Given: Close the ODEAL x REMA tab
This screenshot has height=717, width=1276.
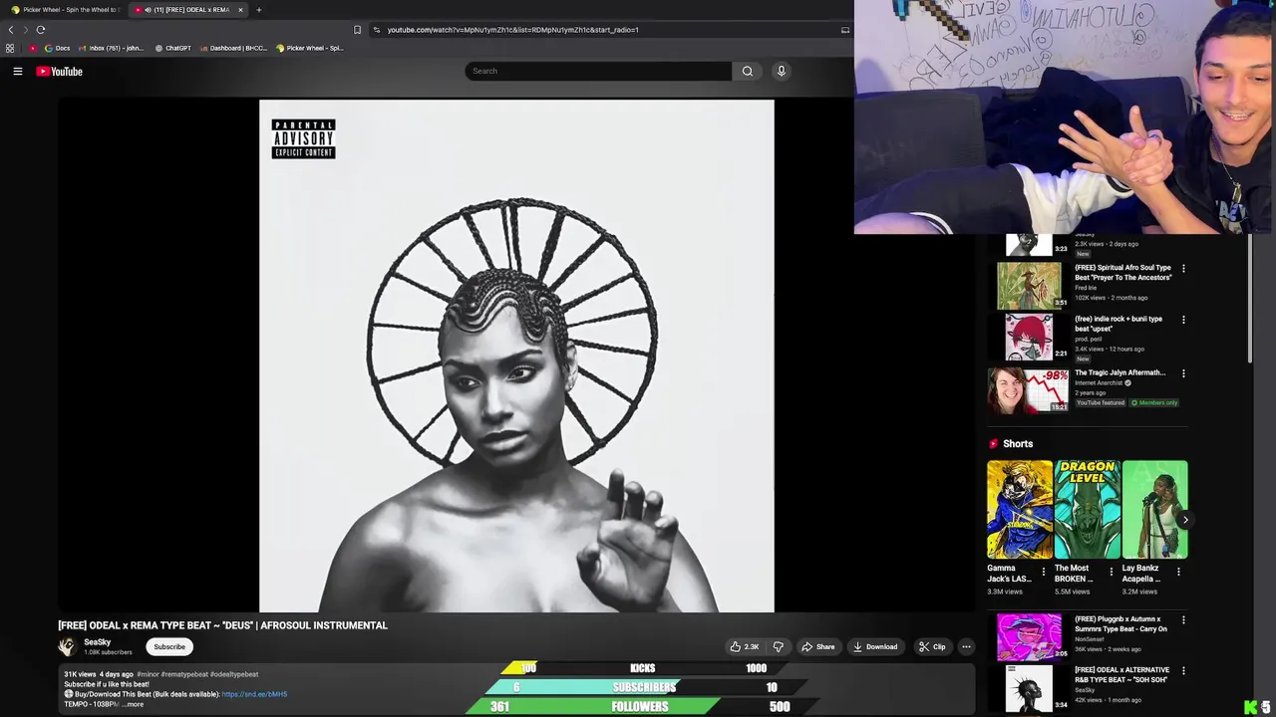Looking at the screenshot, I should pos(240,10).
